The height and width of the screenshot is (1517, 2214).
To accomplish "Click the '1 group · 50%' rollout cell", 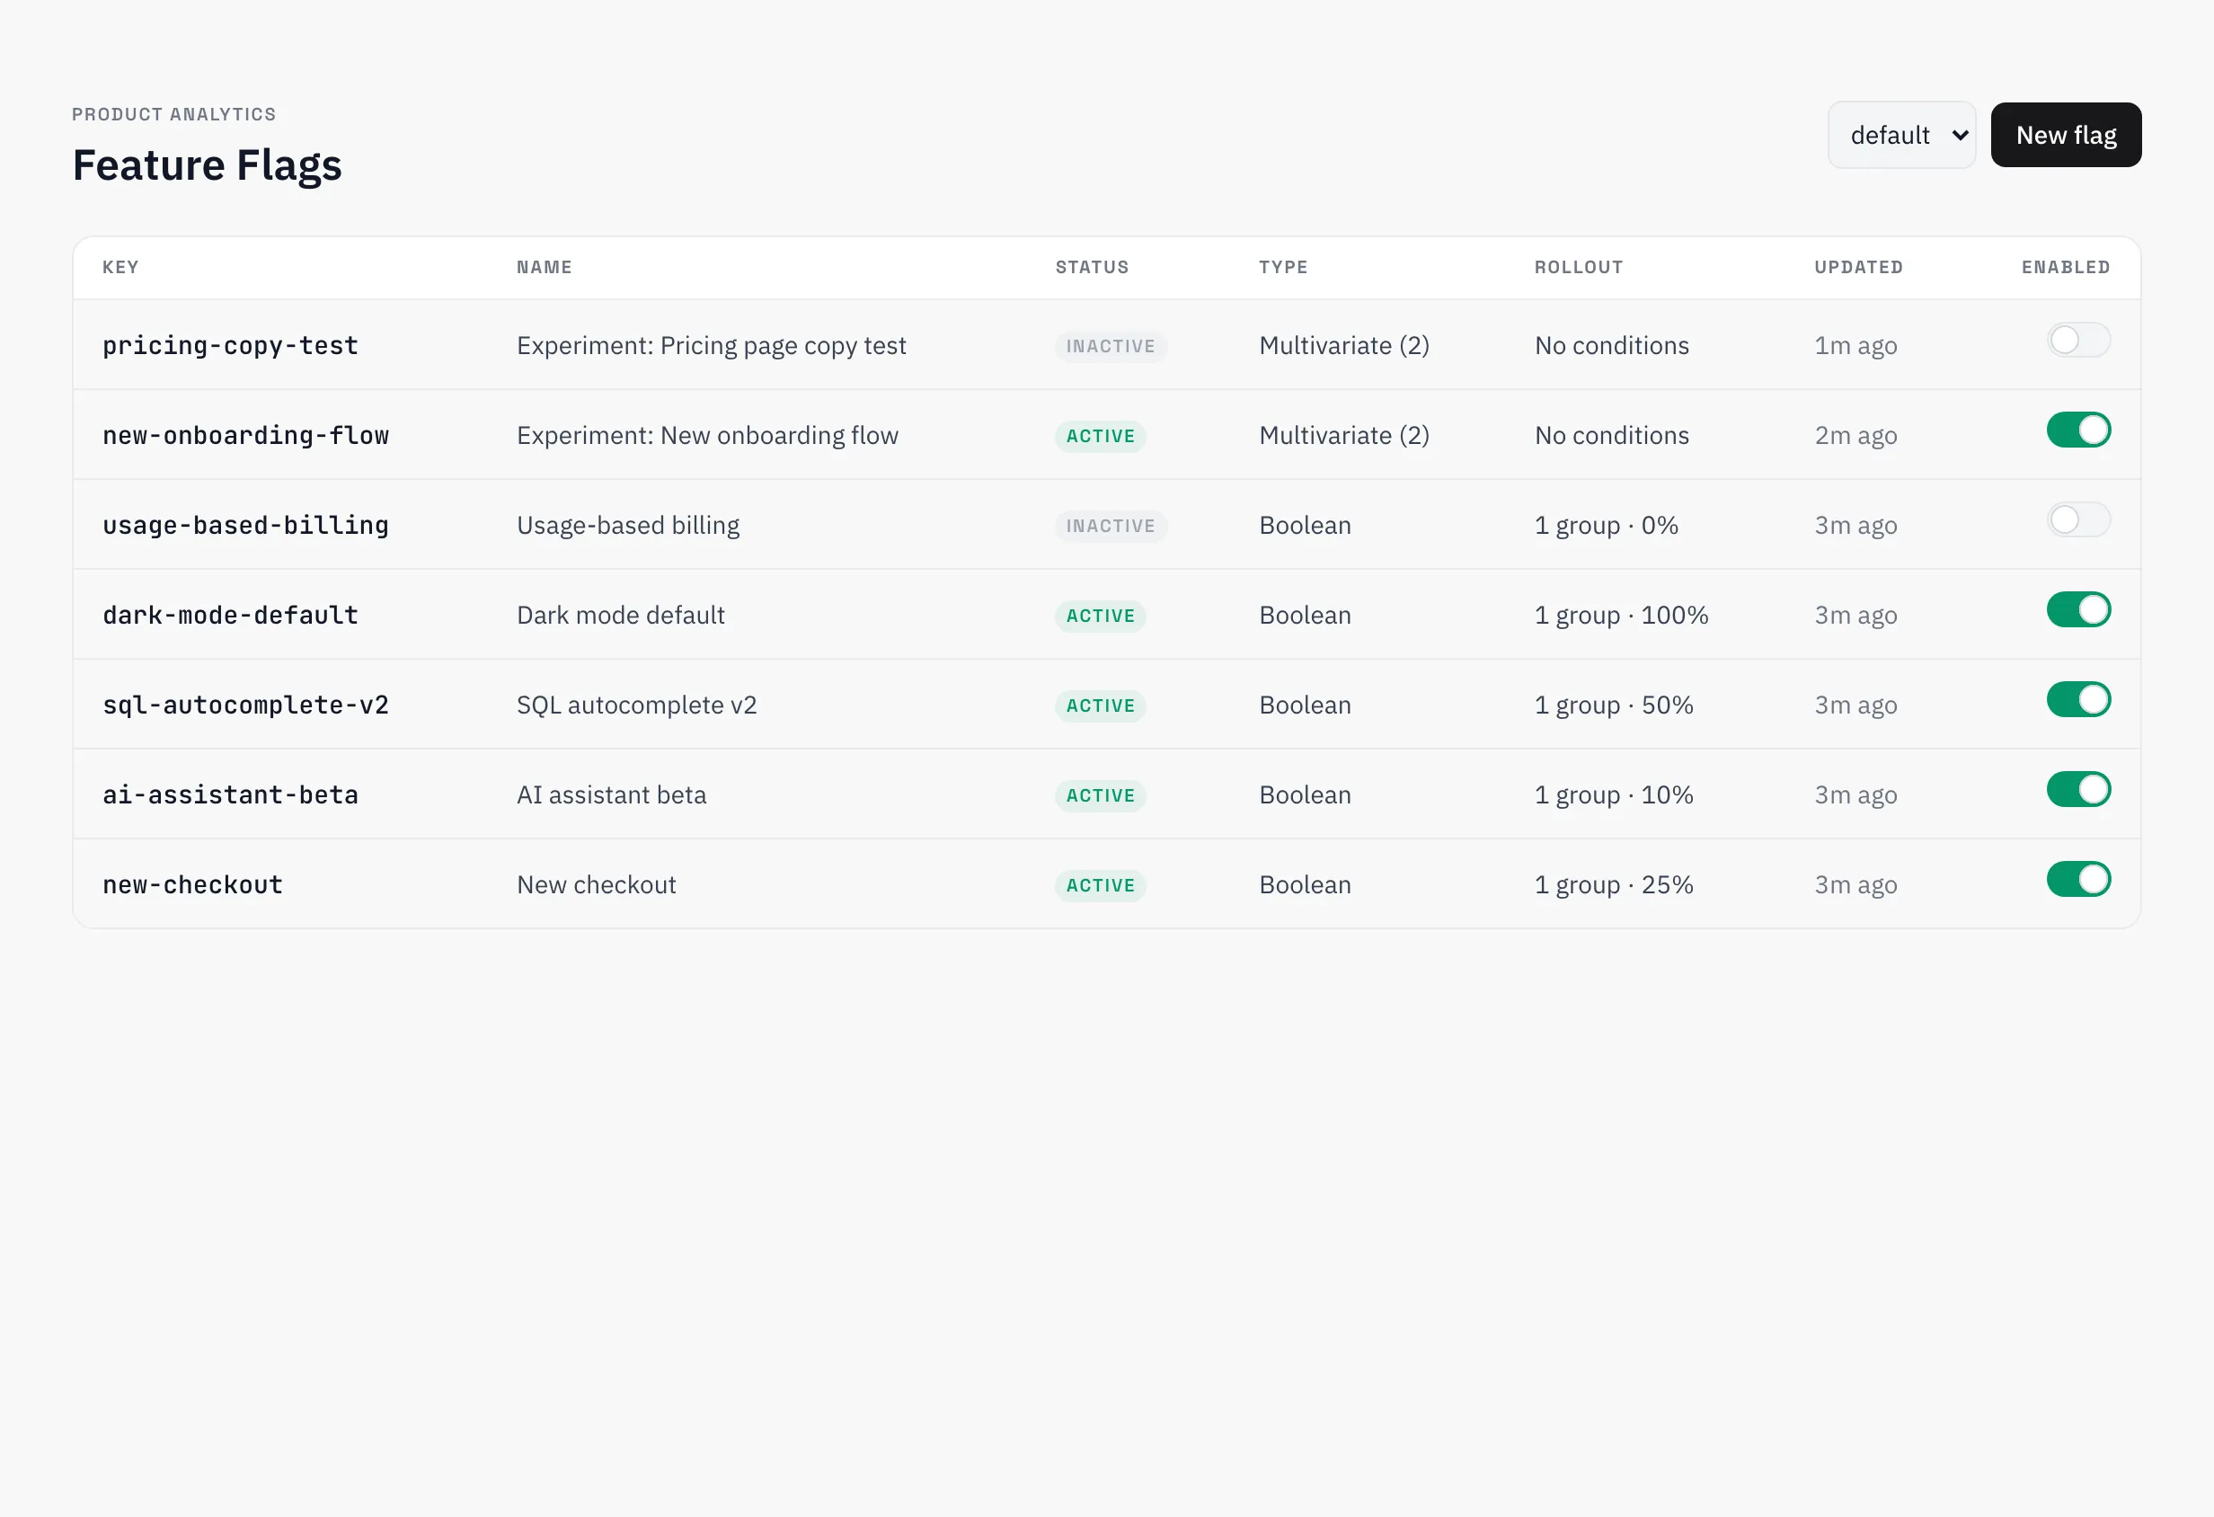I will (1614, 705).
